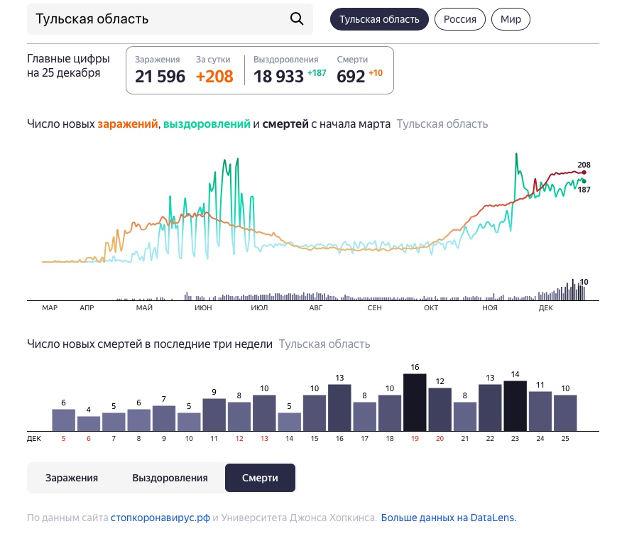Select the Тульская область region pill

click(x=379, y=19)
